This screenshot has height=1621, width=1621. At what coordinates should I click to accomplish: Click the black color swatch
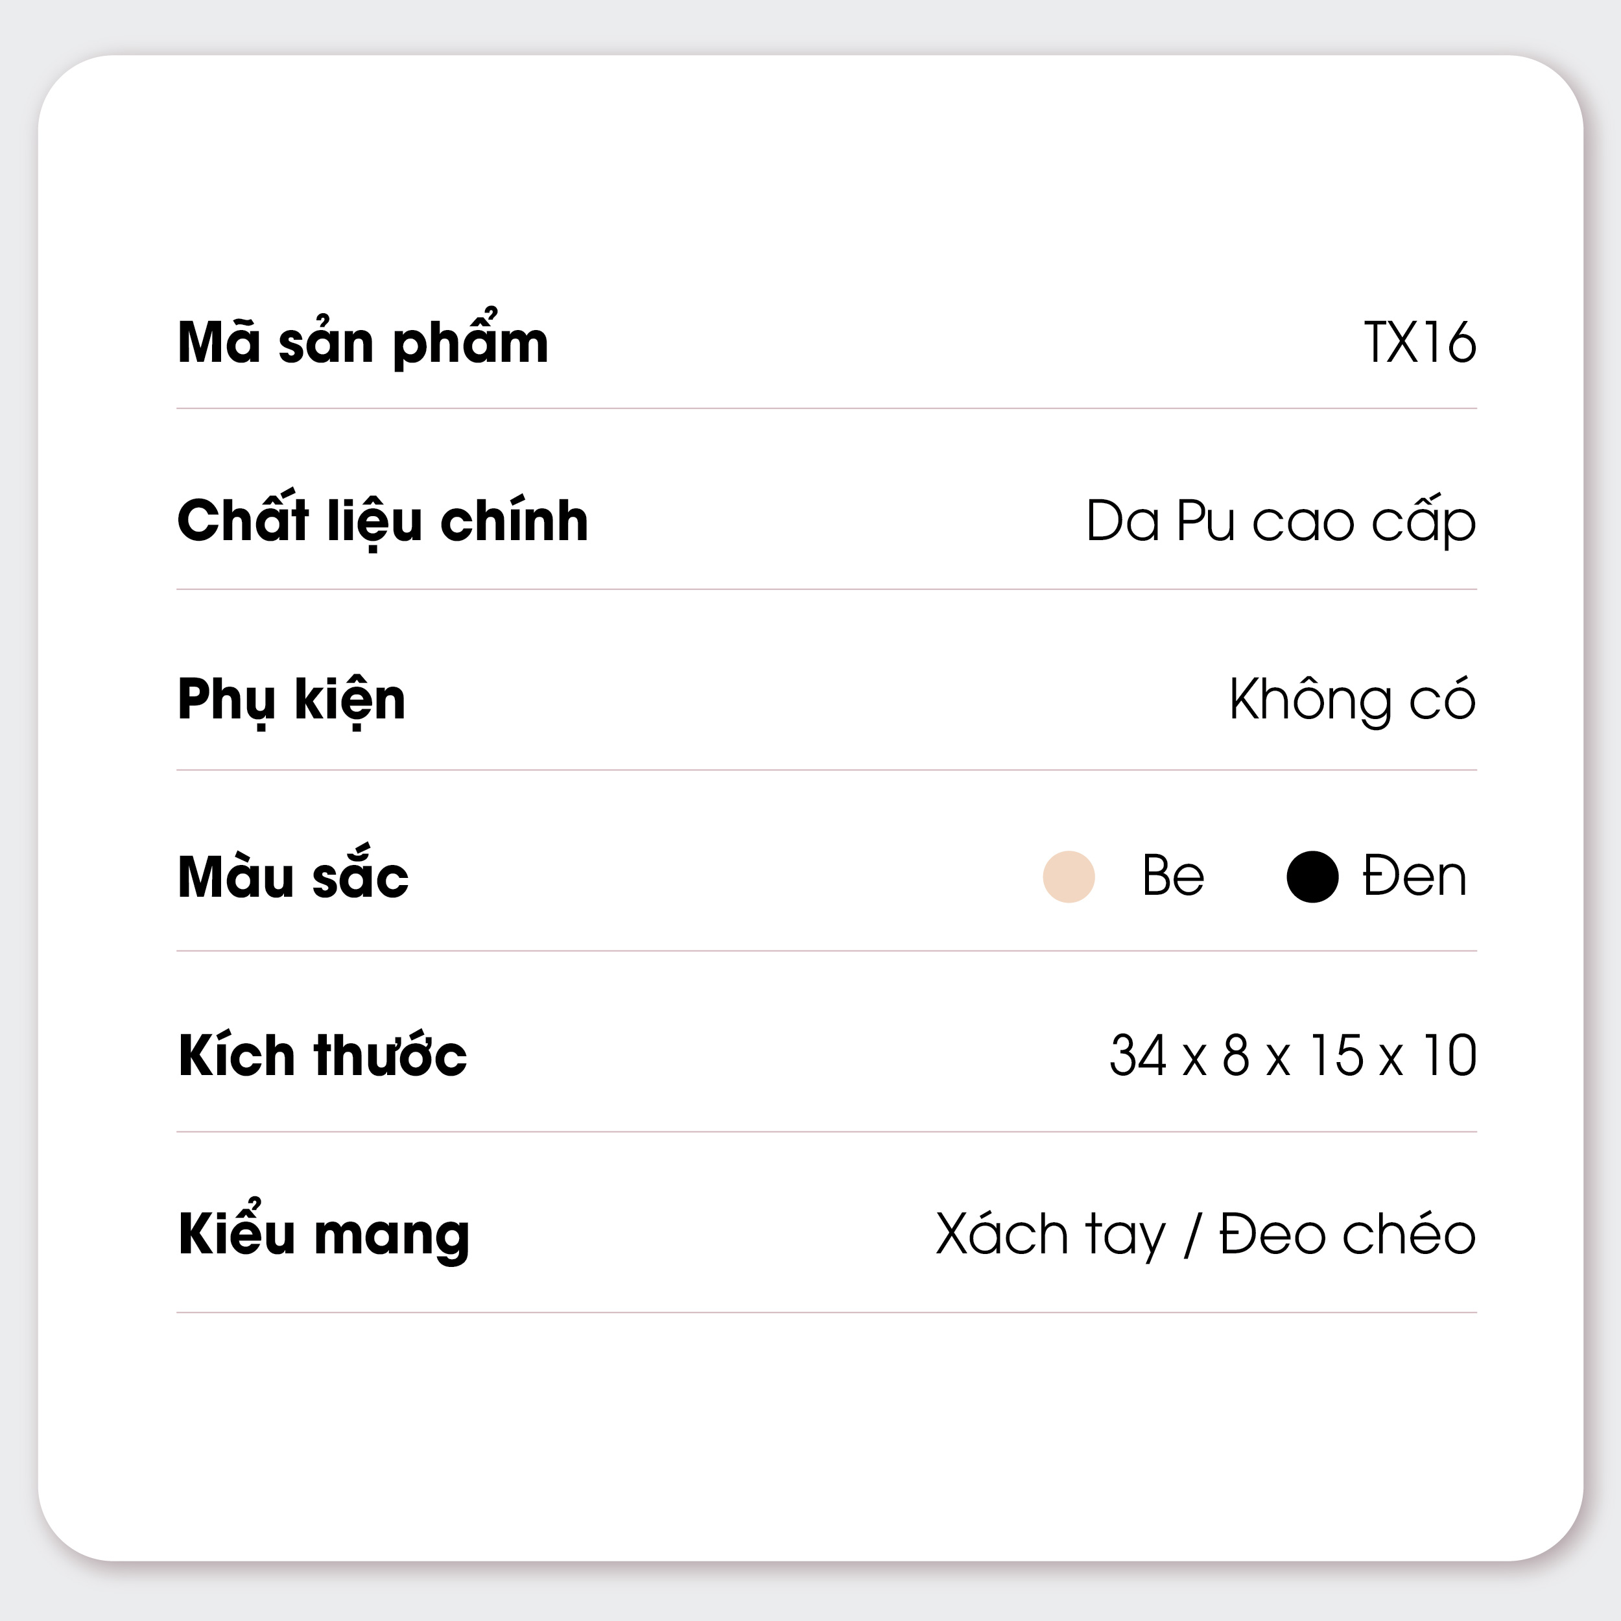tap(1312, 877)
